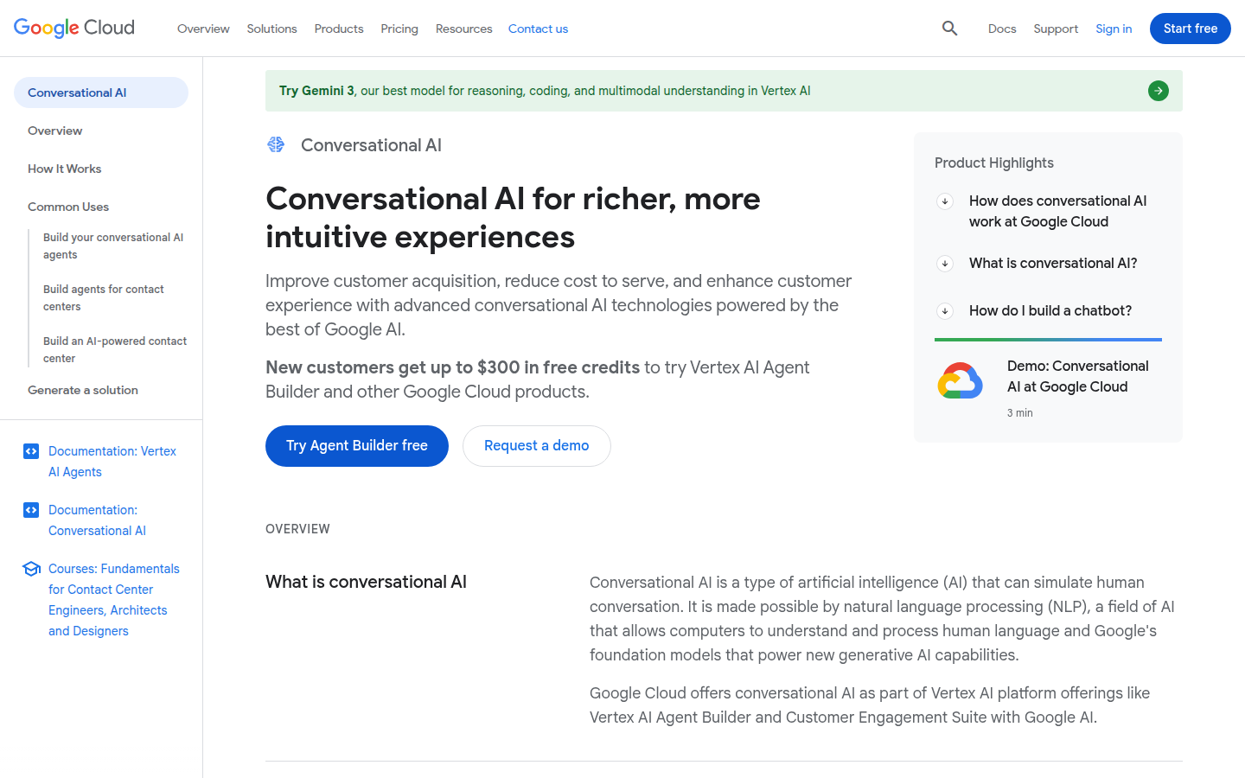1245x778 pixels.
Task: Click the Vertex AI Agents documentation icon
Action: pos(31,451)
